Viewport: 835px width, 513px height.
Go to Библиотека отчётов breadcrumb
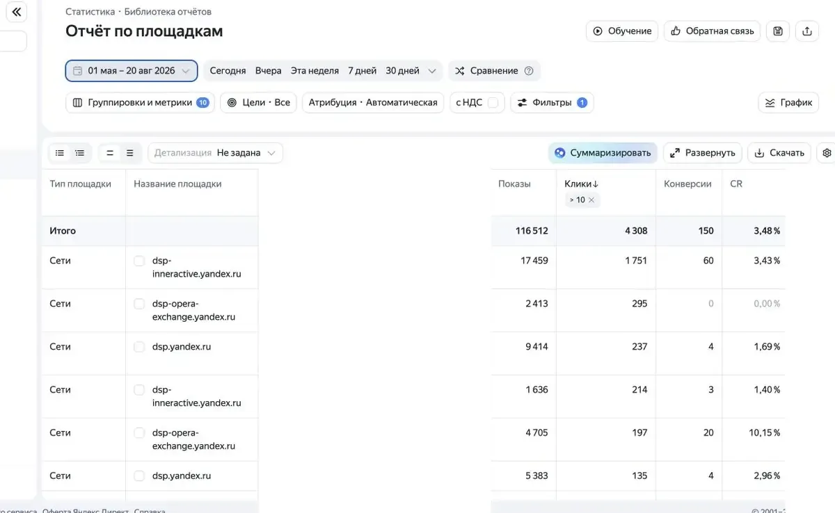pyautogui.click(x=168, y=12)
